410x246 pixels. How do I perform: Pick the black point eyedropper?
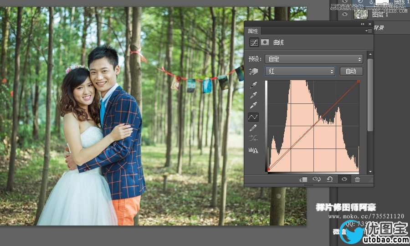253,85
